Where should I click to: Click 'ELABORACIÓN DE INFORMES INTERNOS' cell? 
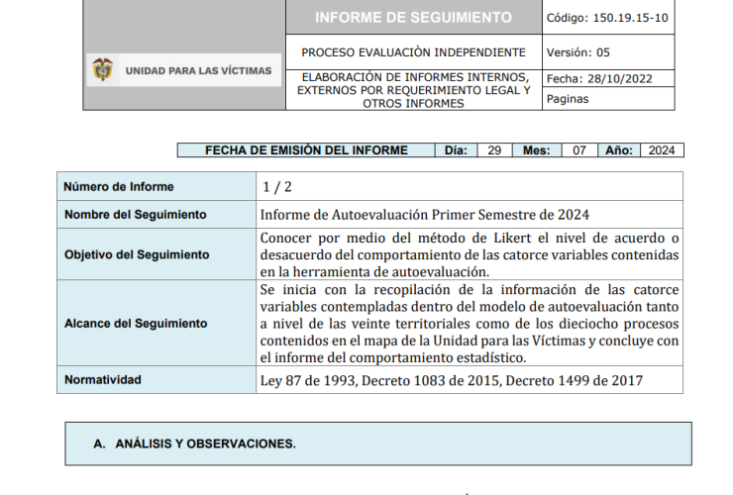coord(414,90)
